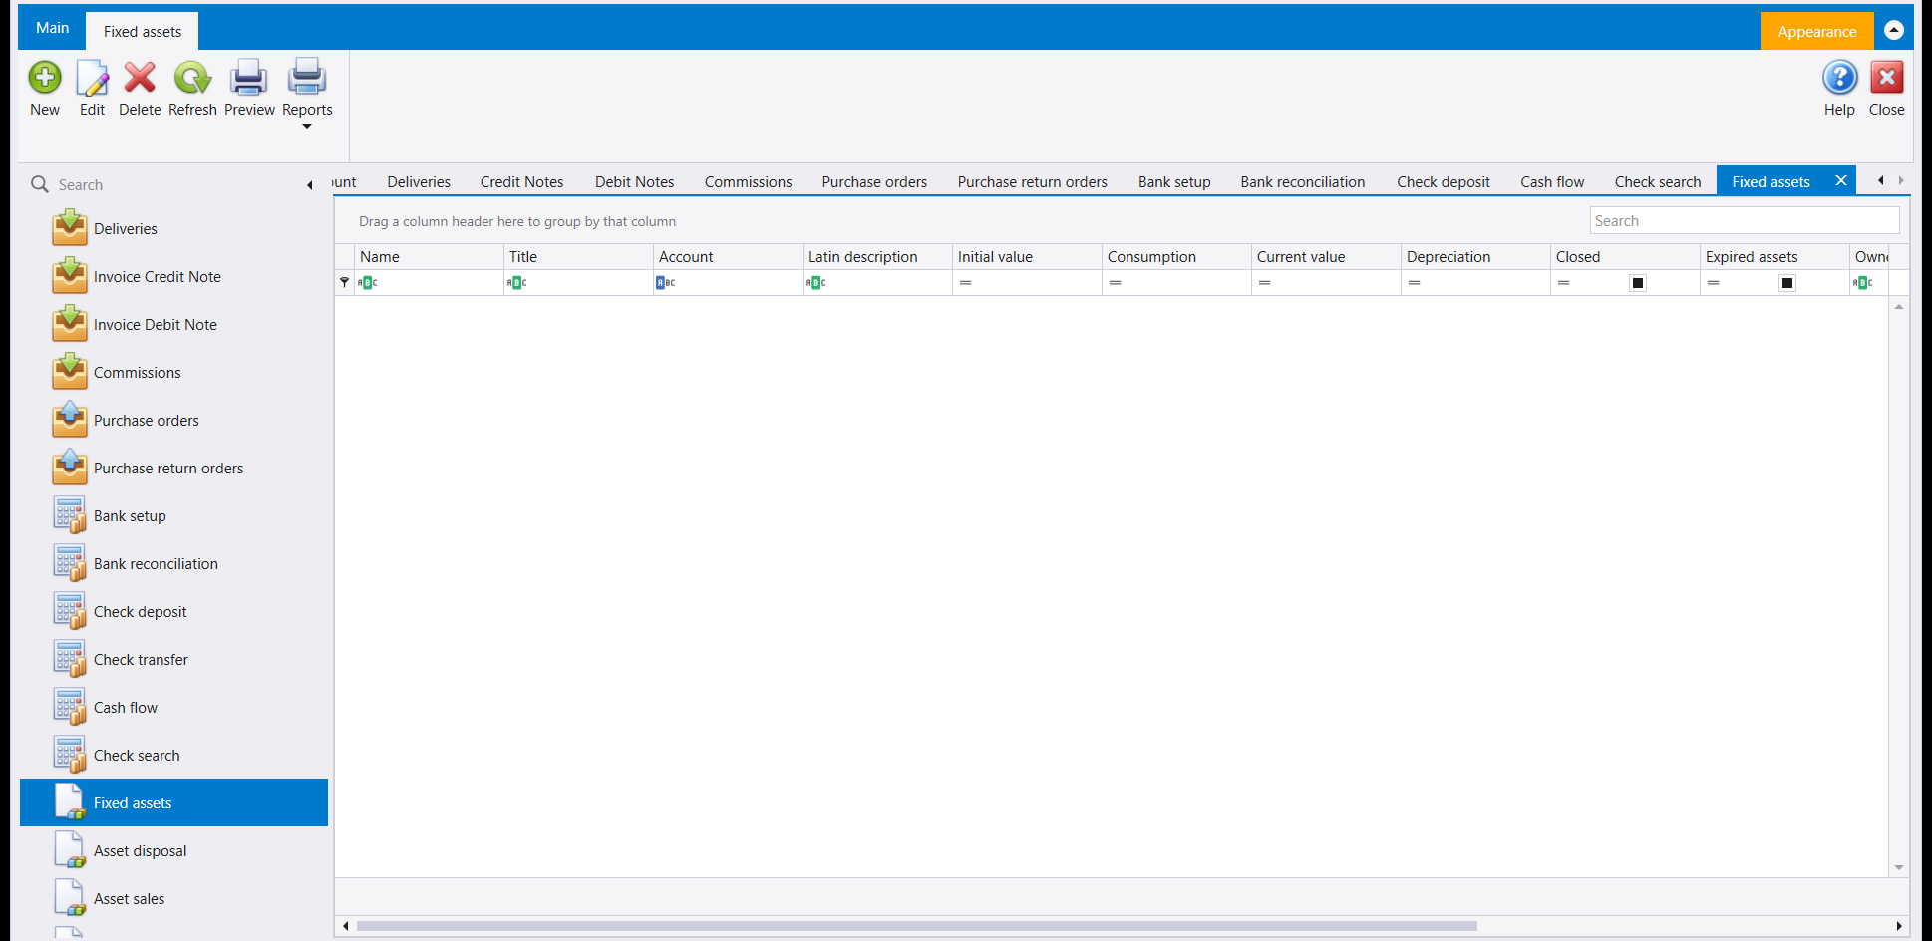
Task: Click the sidebar search magnifier icon
Action: (x=40, y=184)
